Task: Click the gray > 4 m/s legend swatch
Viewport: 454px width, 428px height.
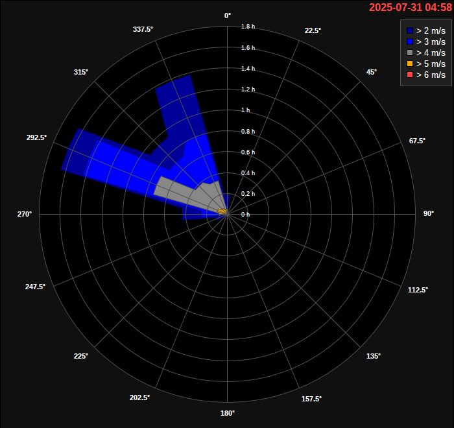Action: point(410,53)
